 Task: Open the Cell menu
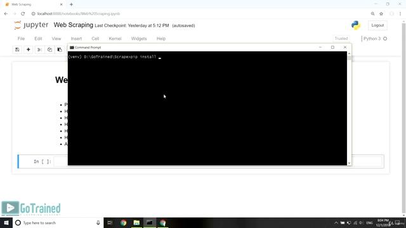(x=95, y=39)
